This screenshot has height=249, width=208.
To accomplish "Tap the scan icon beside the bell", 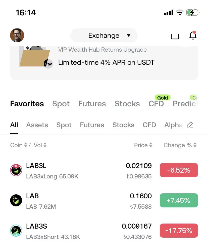I will click(x=175, y=36).
